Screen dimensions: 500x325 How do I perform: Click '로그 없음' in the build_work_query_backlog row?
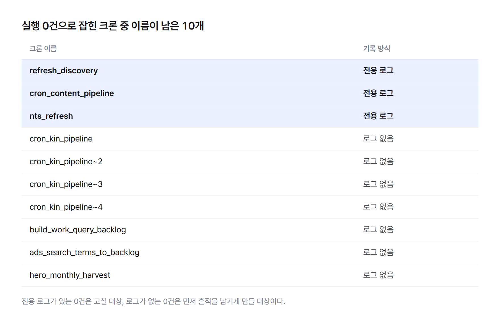click(378, 230)
